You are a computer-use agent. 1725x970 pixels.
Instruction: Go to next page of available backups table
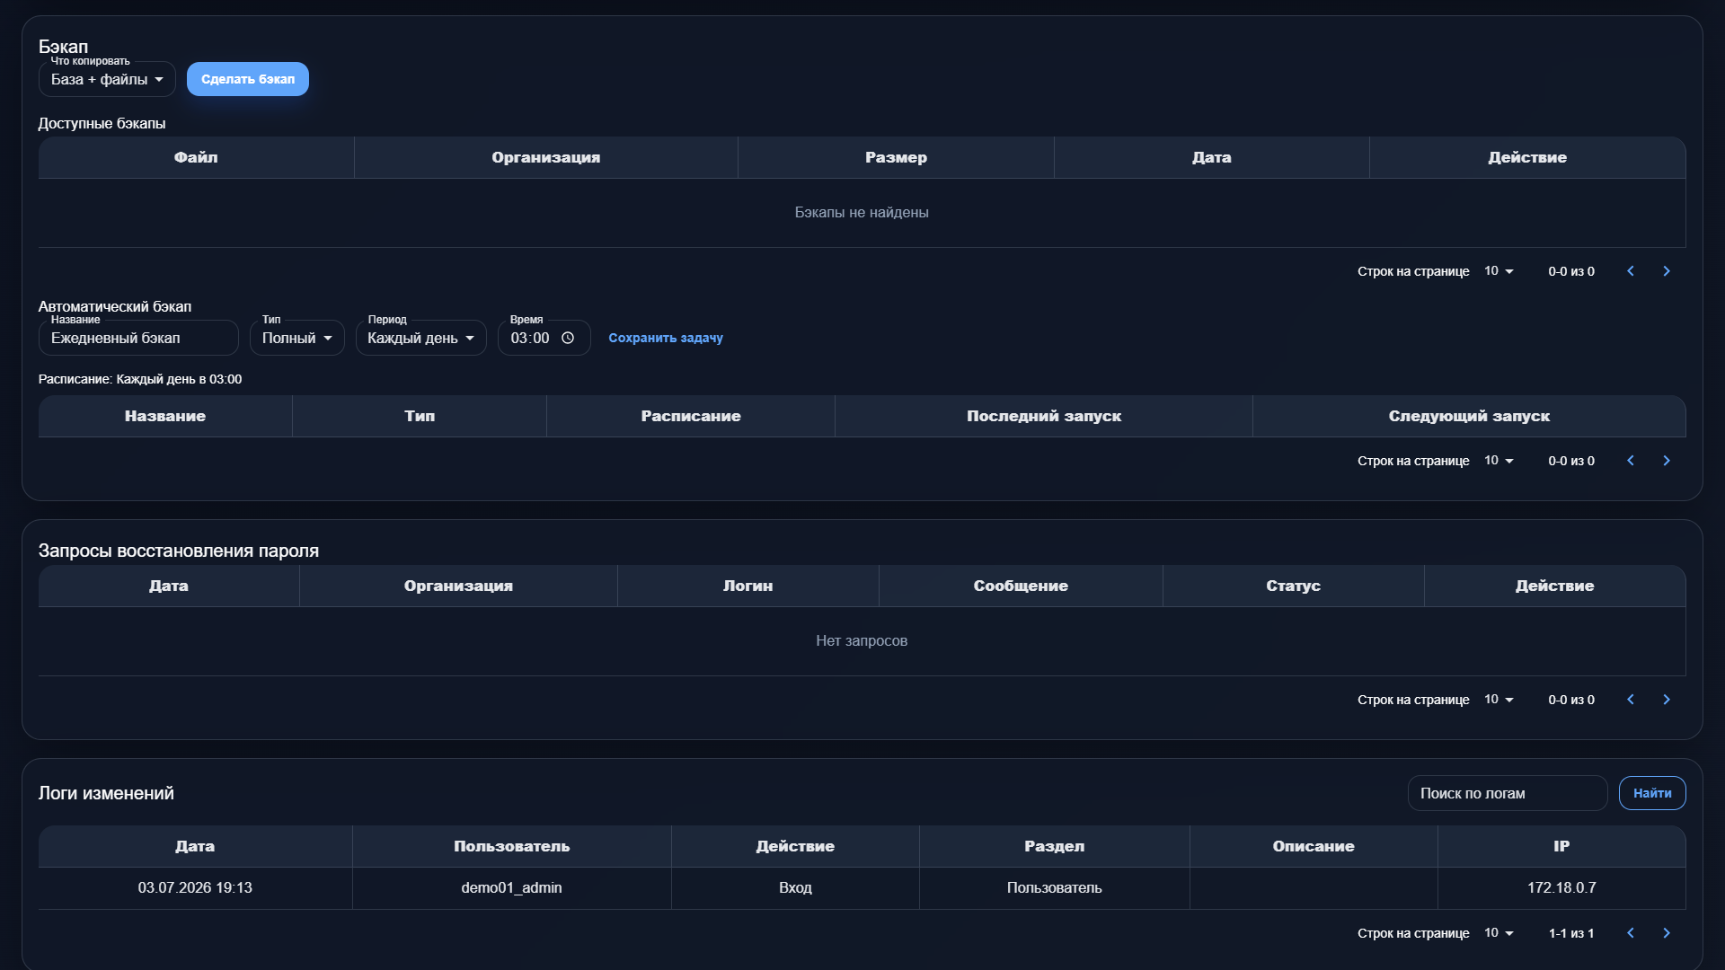1667,271
